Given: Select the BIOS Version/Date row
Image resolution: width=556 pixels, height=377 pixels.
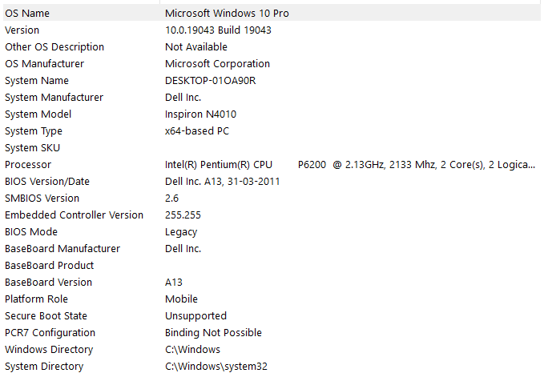Looking at the screenshot, I should (47, 182).
